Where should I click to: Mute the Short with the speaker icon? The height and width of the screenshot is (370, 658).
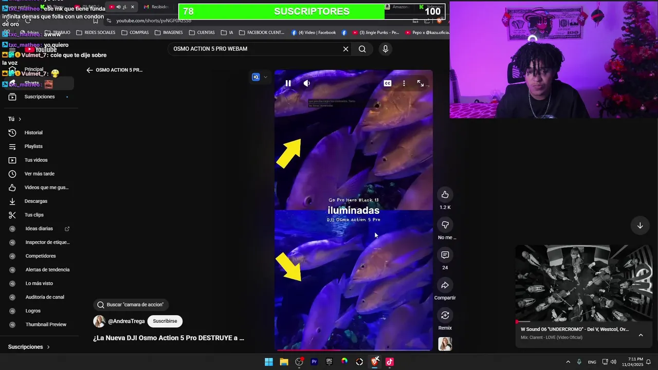coord(306,83)
